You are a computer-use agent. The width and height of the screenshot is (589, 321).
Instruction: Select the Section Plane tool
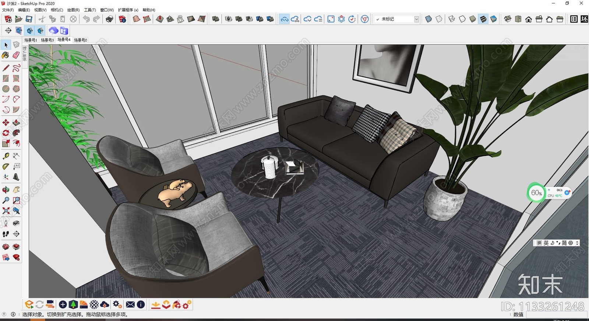pos(16,233)
